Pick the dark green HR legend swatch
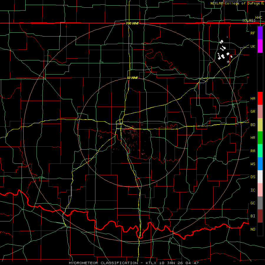The height and width of the screenshot is (265, 265). pos(260,138)
